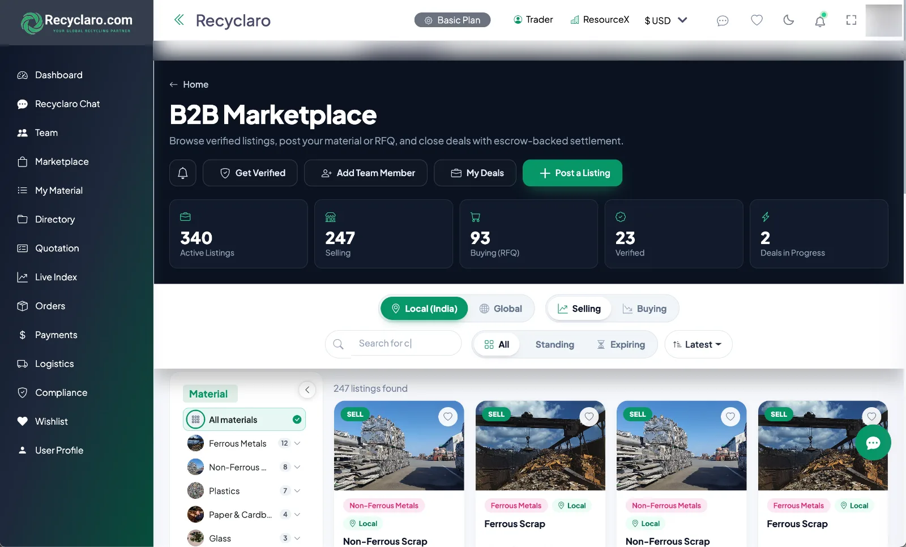This screenshot has height=547, width=906.
Task: Select the All listings filter tab
Action: click(x=497, y=344)
